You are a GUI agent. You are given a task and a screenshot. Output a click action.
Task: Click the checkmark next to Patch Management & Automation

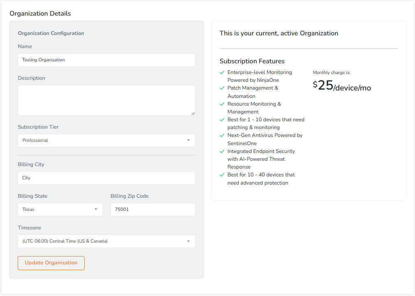tap(222, 88)
